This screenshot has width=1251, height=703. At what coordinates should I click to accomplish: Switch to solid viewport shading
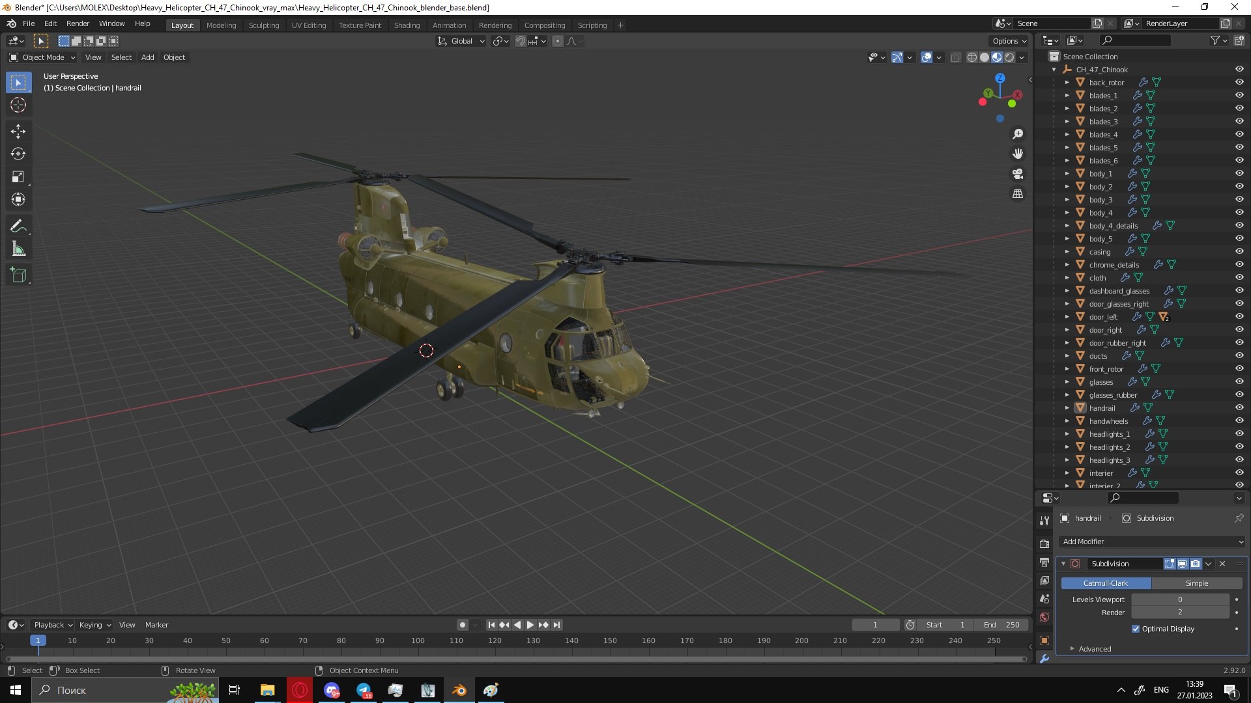click(985, 57)
